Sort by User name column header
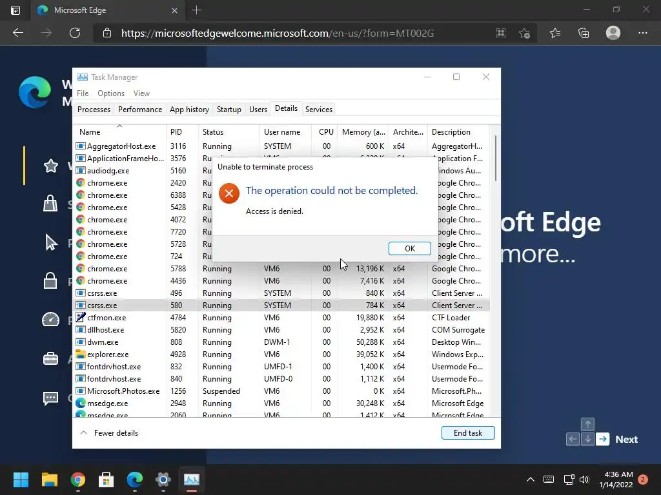 click(x=285, y=131)
